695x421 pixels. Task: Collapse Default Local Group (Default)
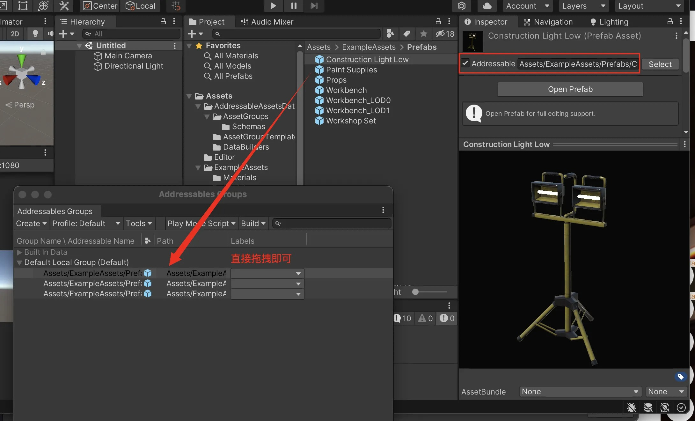tap(19, 262)
